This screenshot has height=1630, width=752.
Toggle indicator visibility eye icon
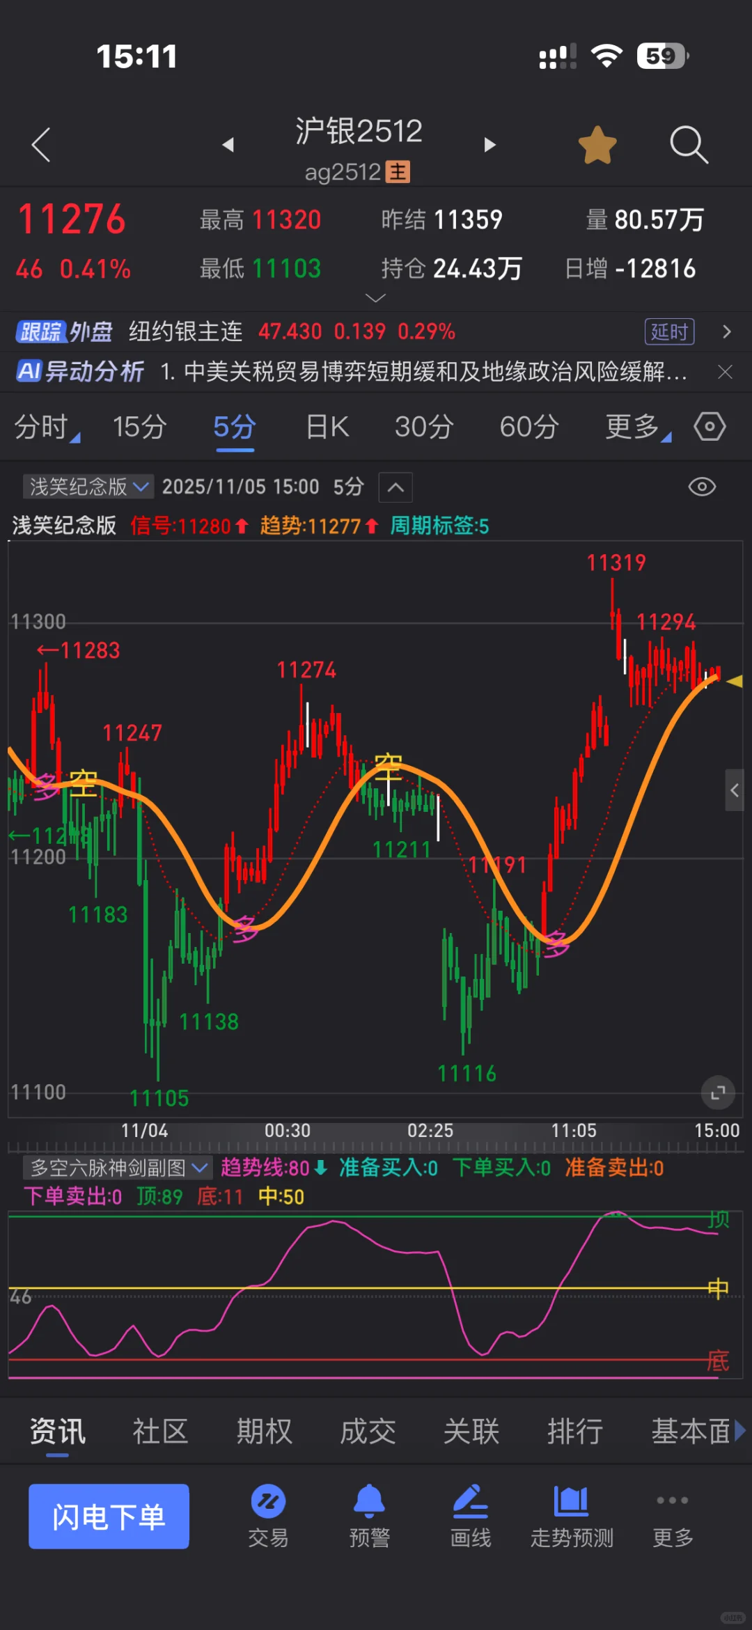pos(702,487)
